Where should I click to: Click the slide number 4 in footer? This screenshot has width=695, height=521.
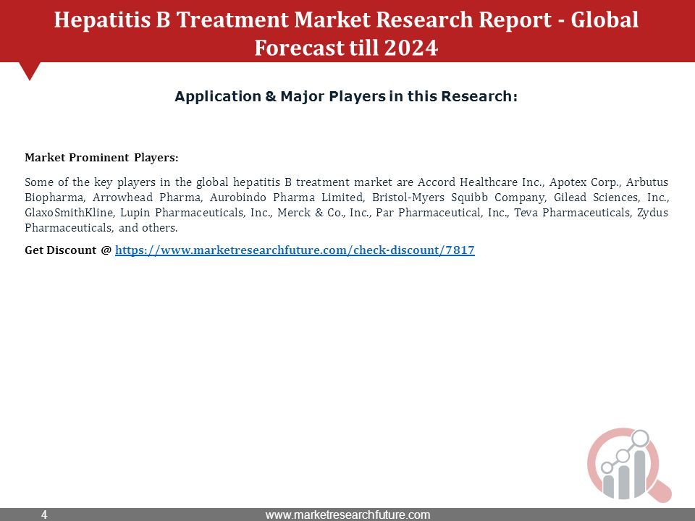point(44,514)
